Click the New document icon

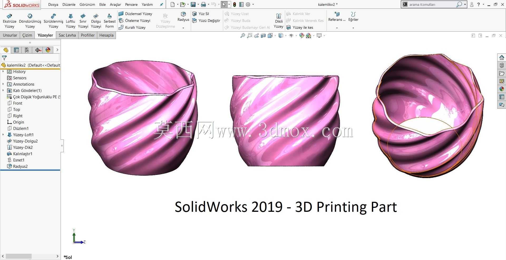coord(172,4)
